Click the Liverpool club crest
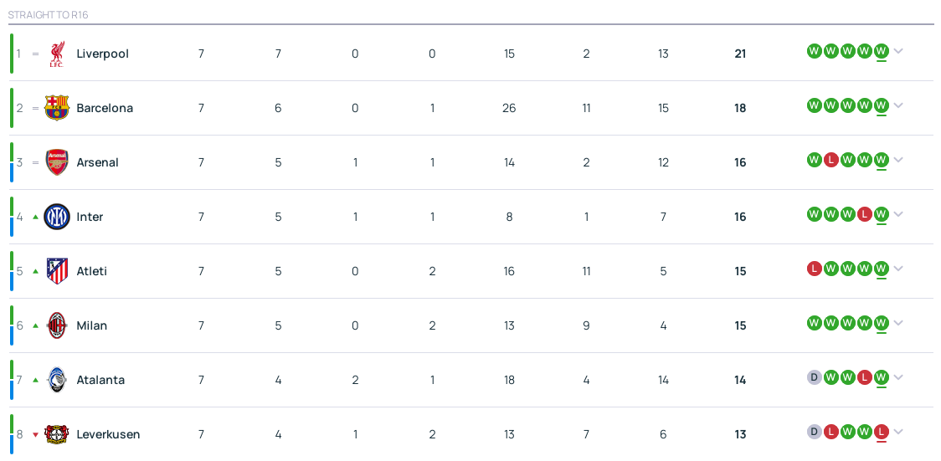941x461 pixels. pos(56,54)
